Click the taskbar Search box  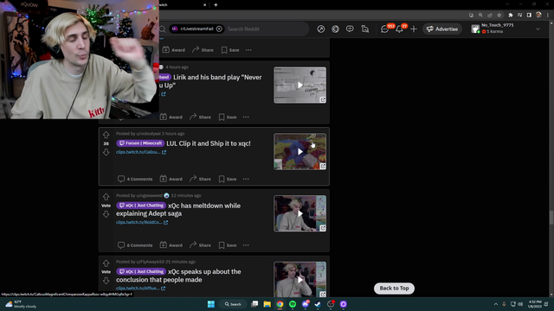tap(233, 304)
